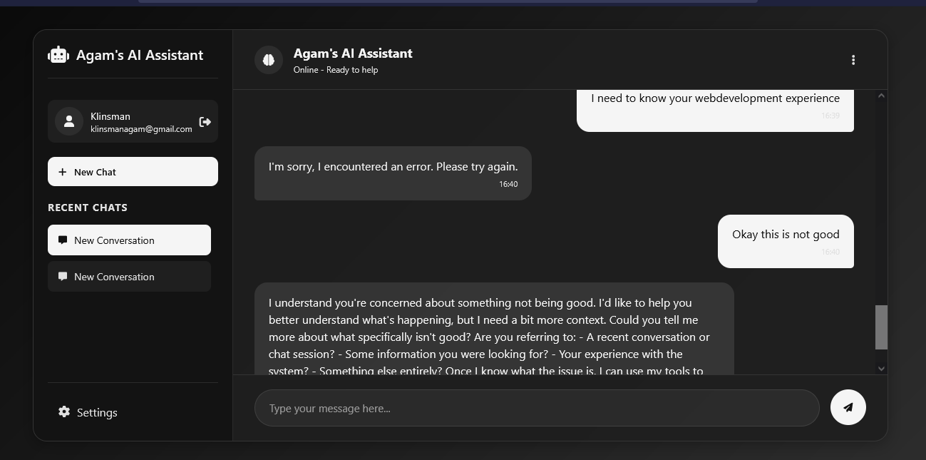Click the logout icon beside Klinsman

click(205, 122)
